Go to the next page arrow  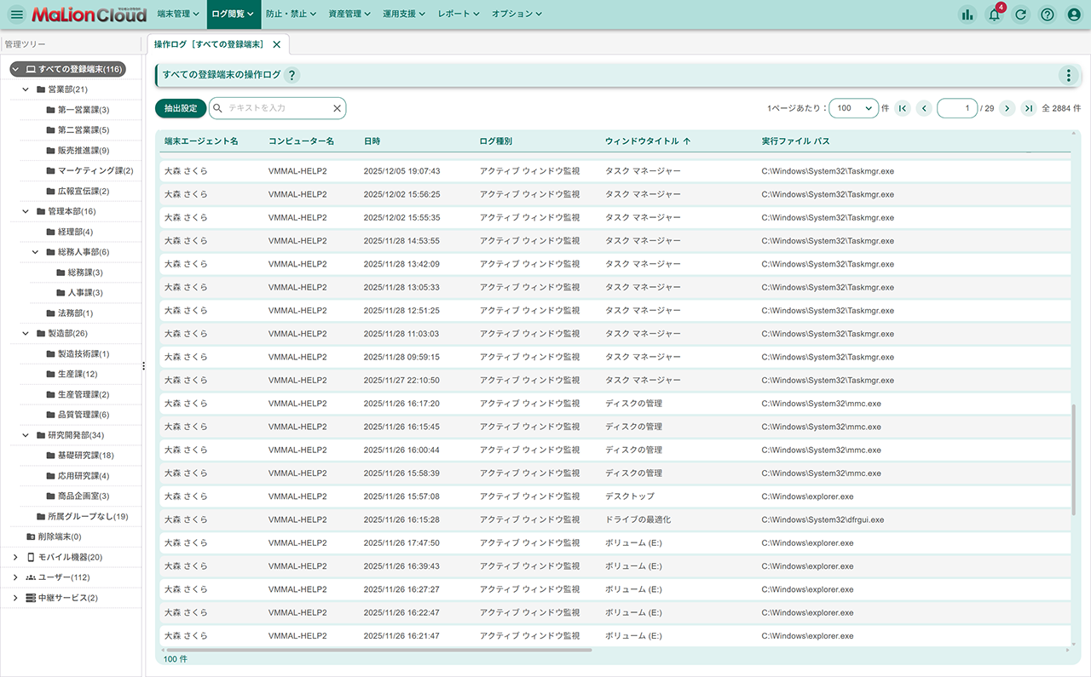1007,108
